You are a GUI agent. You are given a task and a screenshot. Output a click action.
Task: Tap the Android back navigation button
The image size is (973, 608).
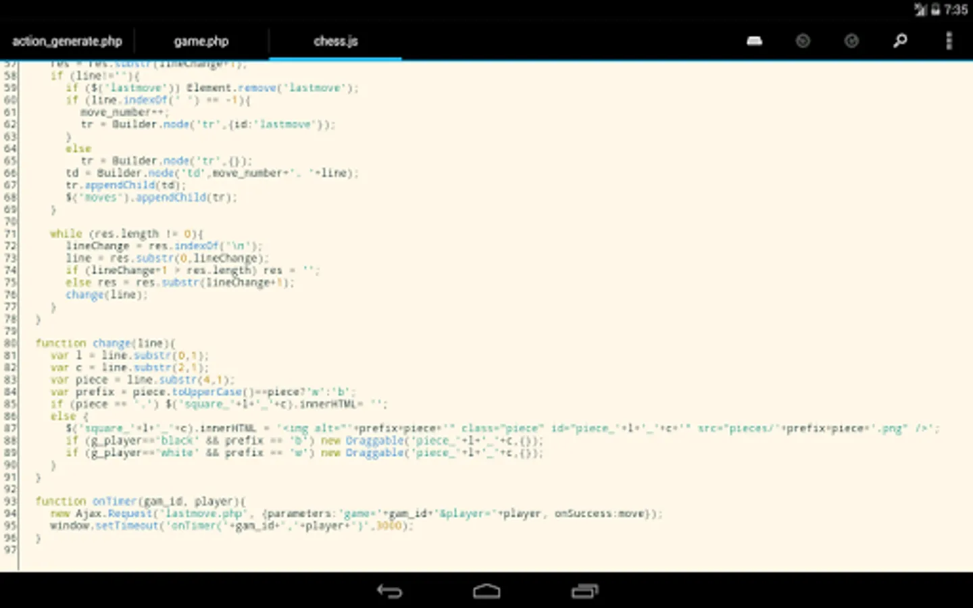389,591
